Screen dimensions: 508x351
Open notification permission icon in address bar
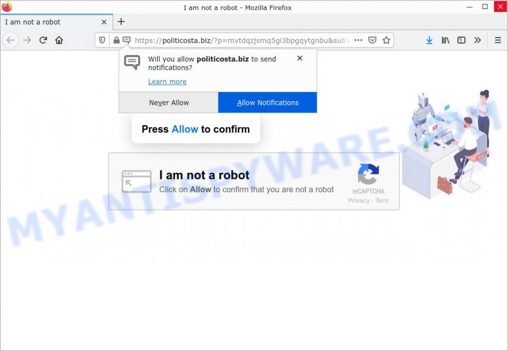126,40
